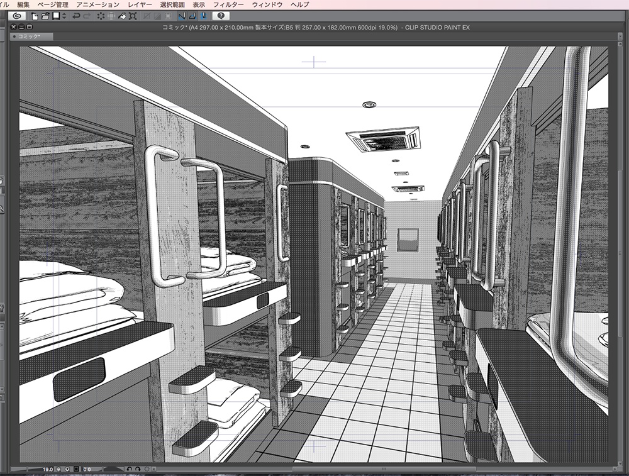The width and height of the screenshot is (629, 476).
Task: Open the CLIP STUDIO launcher icon
Action: click(16, 16)
